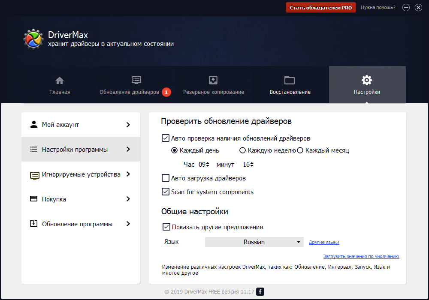
Task: Click the DriverMax logo icon
Action: (33, 39)
